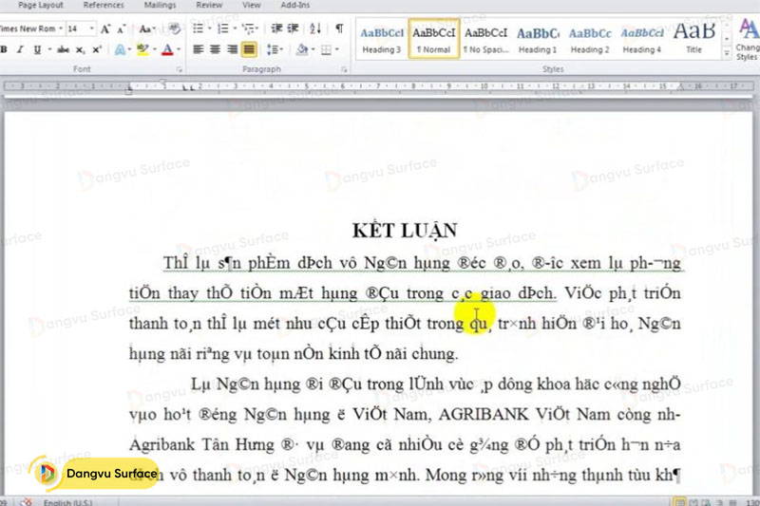Click the Multilevel List icon
Screen dimensions: 760x506
pos(249,28)
